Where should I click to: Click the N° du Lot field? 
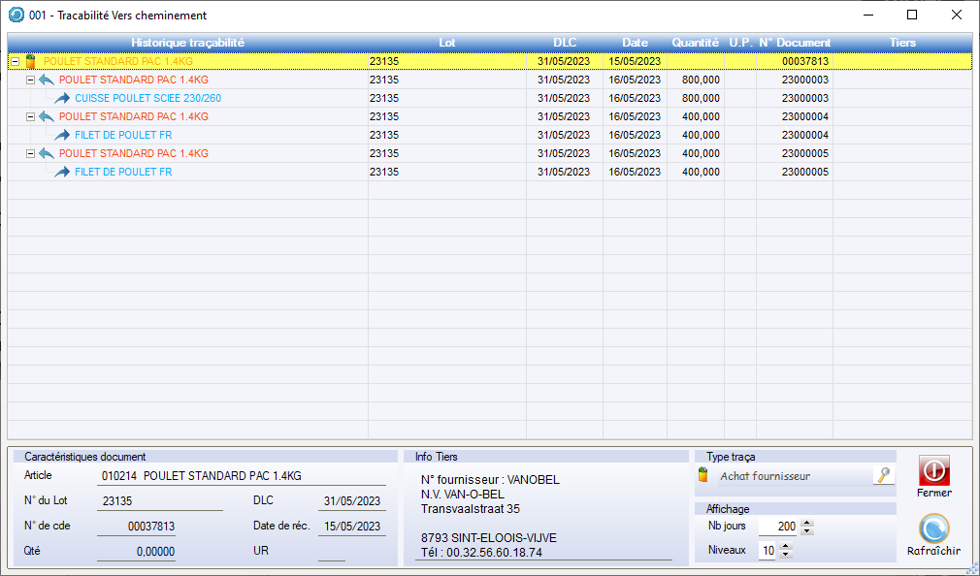tap(159, 501)
